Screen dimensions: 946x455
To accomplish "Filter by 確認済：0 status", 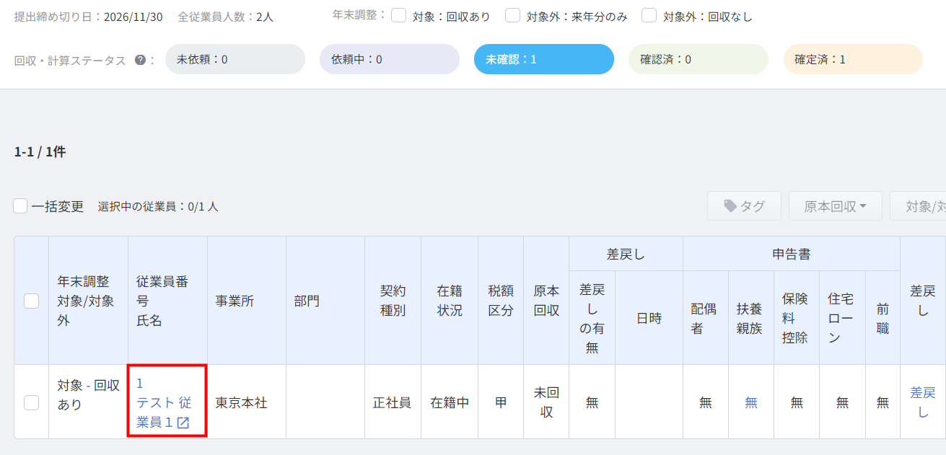I will (x=698, y=59).
